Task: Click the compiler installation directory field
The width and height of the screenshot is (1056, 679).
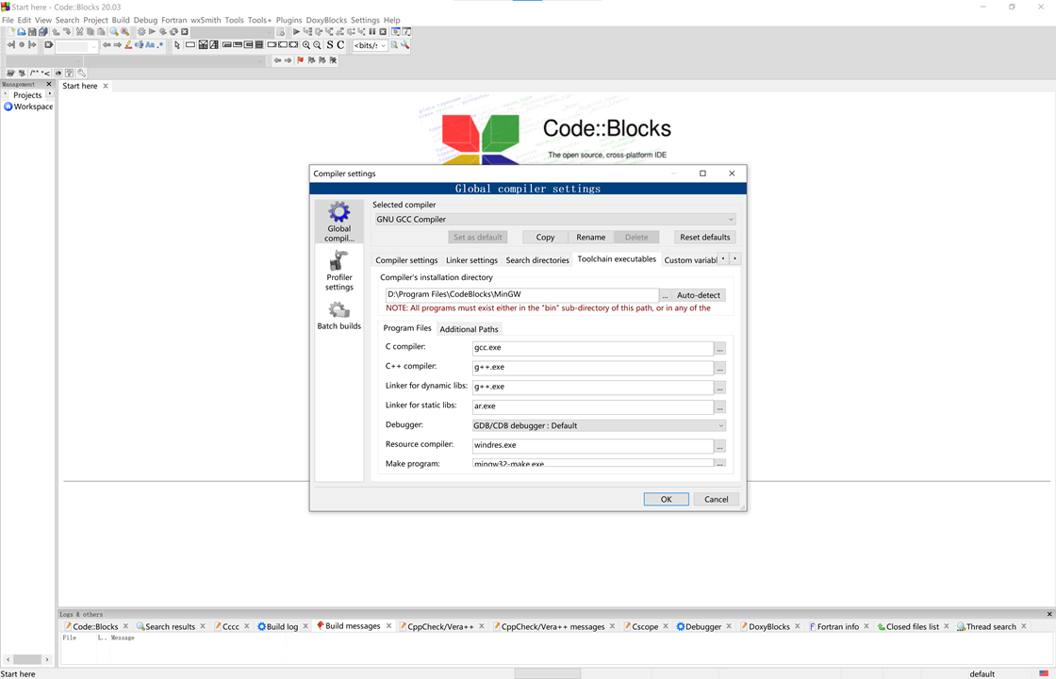Action: click(521, 294)
